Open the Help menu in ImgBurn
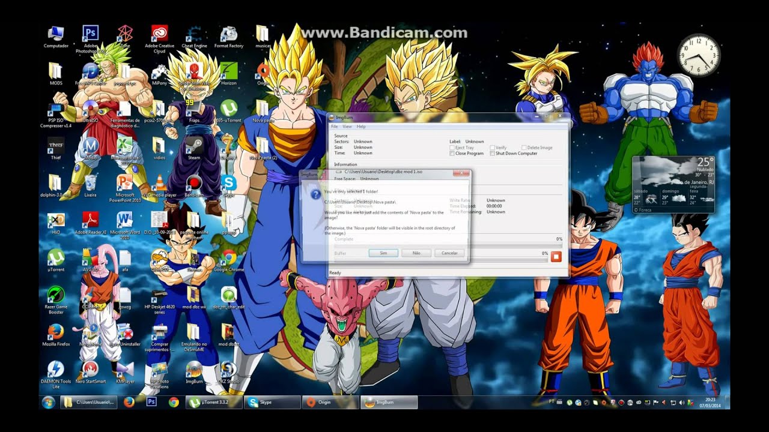 pyautogui.click(x=361, y=127)
